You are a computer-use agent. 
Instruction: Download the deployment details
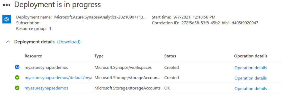click(x=69, y=42)
